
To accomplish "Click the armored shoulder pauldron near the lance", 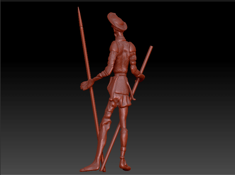I will coord(114,46).
